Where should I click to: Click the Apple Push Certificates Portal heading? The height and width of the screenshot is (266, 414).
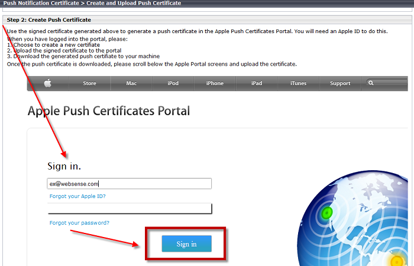click(108, 111)
